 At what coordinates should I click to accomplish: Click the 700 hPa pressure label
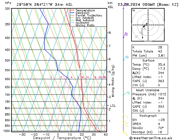pos(8,95)
